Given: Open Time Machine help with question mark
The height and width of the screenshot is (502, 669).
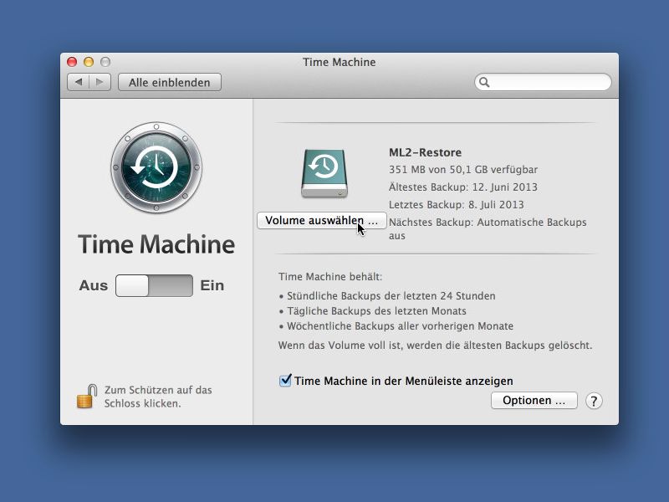Looking at the screenshot, I should click(594, 401).
